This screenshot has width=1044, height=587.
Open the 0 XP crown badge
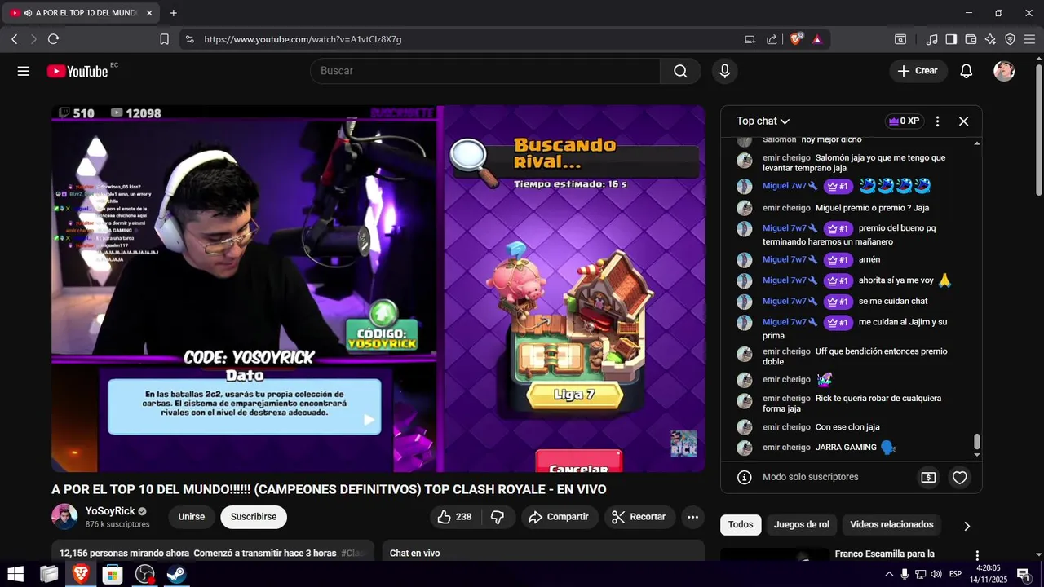pos(905,121)
